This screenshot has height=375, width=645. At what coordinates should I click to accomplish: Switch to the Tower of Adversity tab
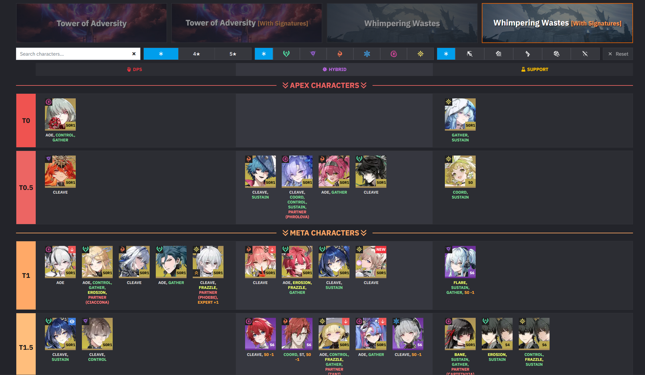91,23
